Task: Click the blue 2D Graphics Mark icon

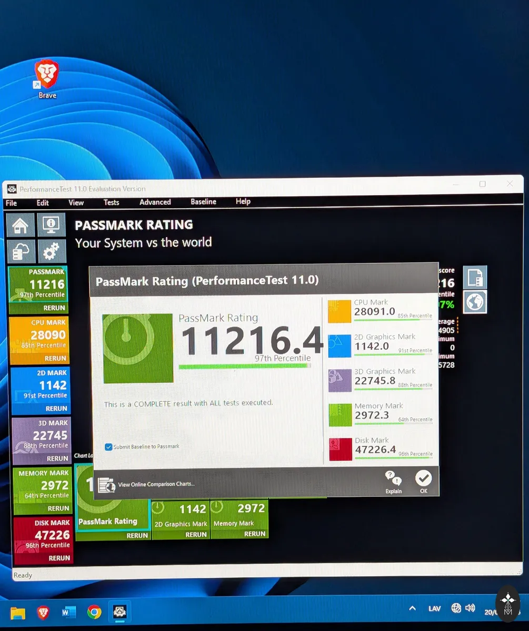Action: (x=340, y=346)
